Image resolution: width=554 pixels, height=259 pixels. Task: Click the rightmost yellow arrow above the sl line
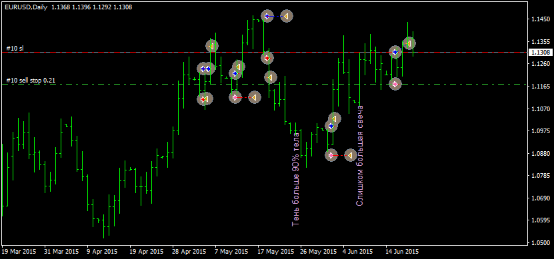(409, 43)
